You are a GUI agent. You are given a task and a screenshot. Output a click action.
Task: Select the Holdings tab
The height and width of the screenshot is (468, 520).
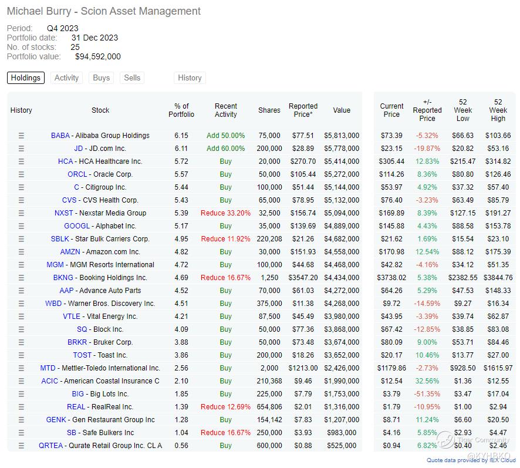coord(26,78)
